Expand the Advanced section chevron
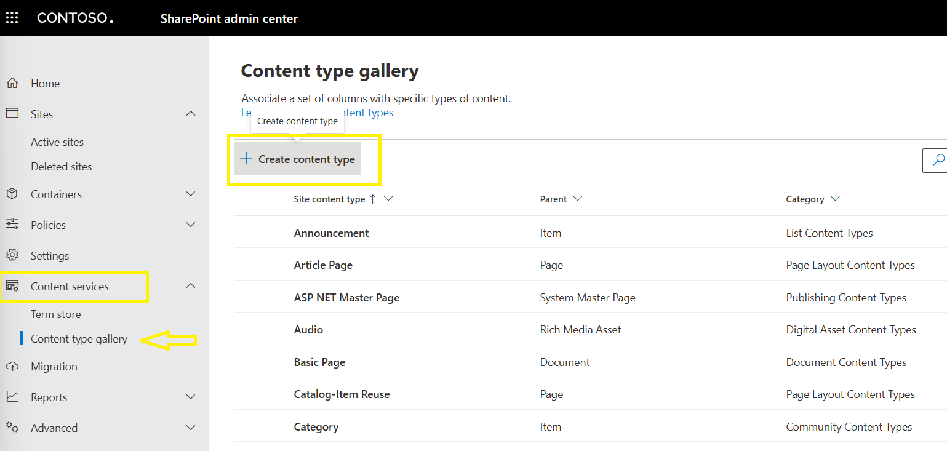The height and width of the screenshot is (451, 947). [191, 428]
